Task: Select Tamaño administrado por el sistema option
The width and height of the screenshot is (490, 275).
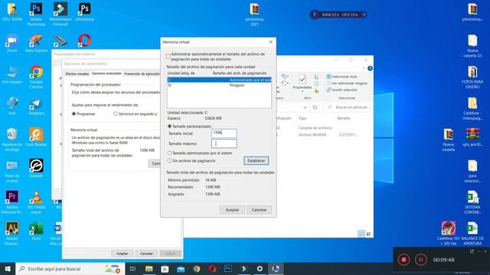Action: point(170,153)
